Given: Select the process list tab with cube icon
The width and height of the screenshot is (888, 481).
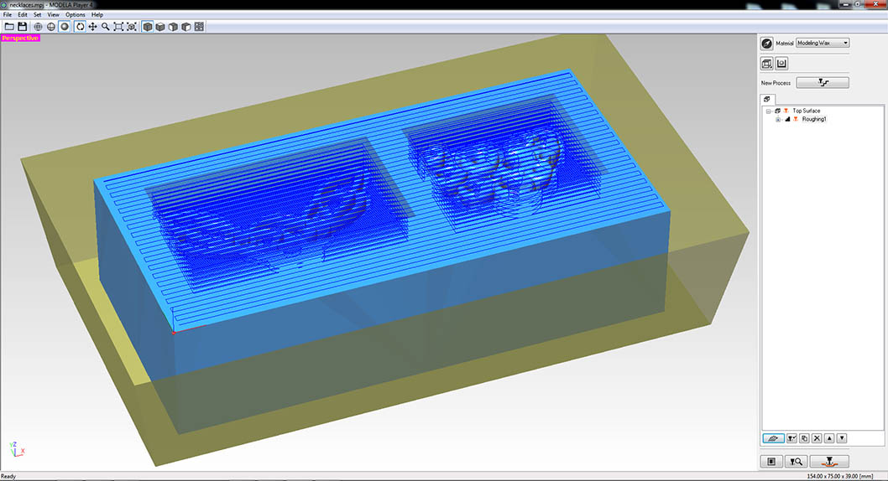Looking at the screenshot, I should point(767,99).
